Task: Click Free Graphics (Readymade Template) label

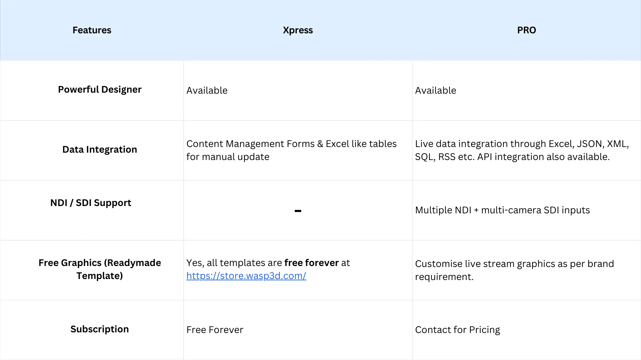Action: [x=99, y=269]
